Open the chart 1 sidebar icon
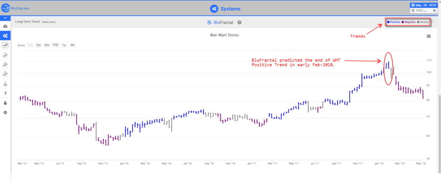This screenshot has width=441, height=180. pos(5,55)
